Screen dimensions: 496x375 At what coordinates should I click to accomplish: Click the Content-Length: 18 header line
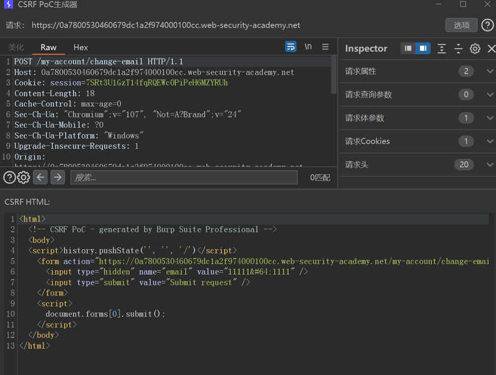point(54,94)
